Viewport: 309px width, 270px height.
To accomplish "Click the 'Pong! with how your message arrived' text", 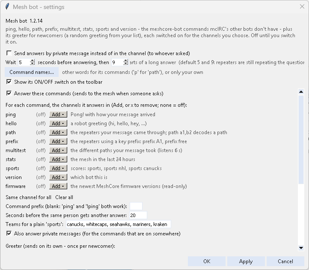I will 113,114.
